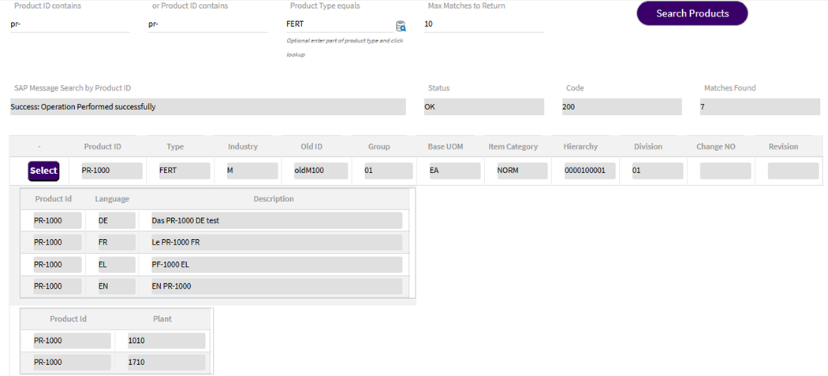The height and width of the screenshot is (376, 828).
Task: Click the SAP message success text field
Action: tap(208, 107)
